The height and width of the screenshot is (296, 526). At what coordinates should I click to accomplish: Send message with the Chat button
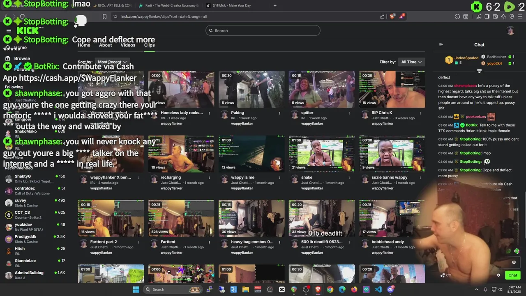click(x=513, y=275)
